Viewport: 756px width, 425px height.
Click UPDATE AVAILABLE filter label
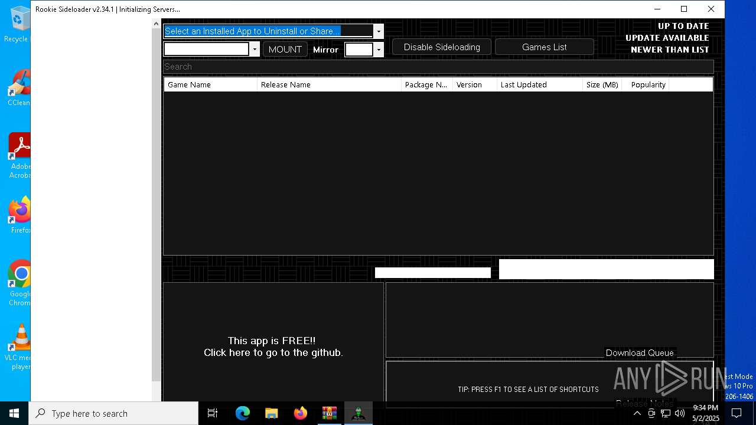tap(667, 38)
